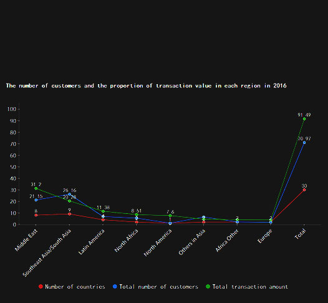This screenshot has height=303, width=328.
Task: Click the chart title text
Action: point(146,86)
